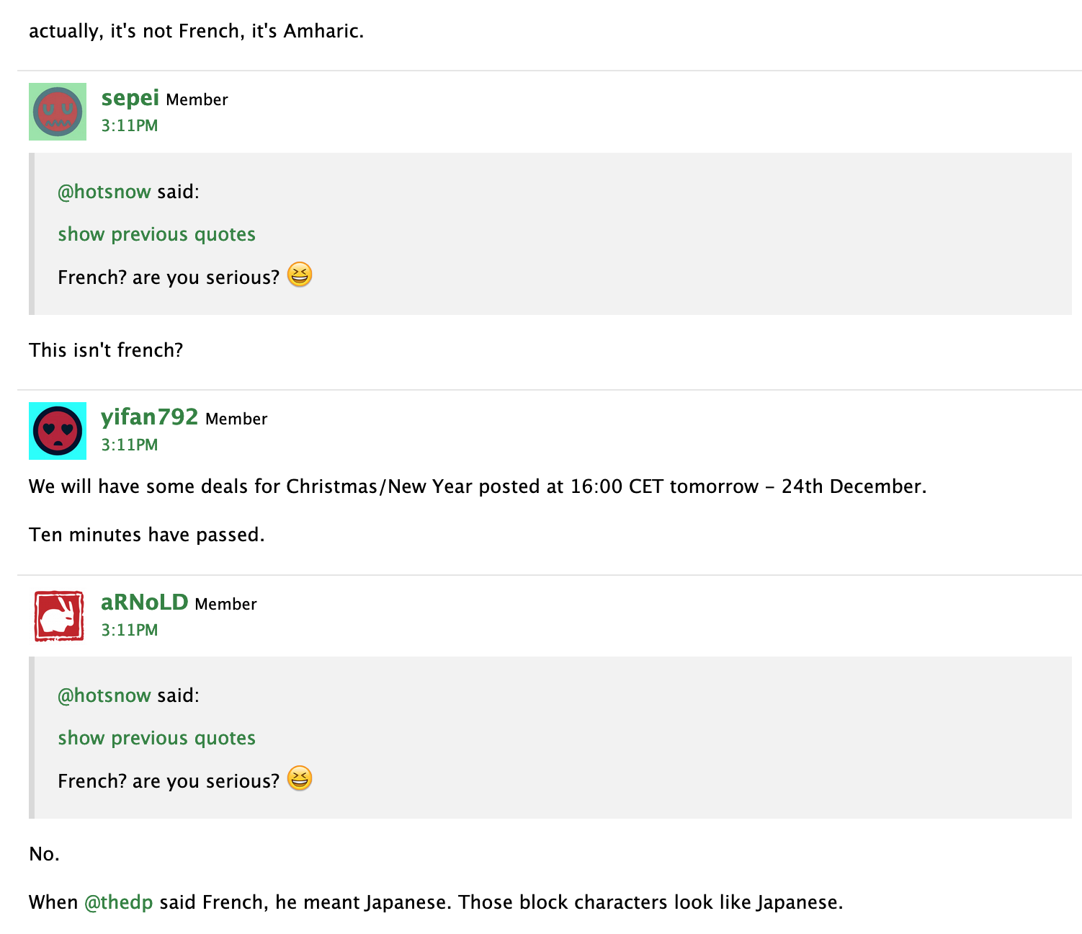Screen dimensions: 1082x934
Task: Expand previous quotes in aRNoLD's post
Action: [x=156, y=739]
